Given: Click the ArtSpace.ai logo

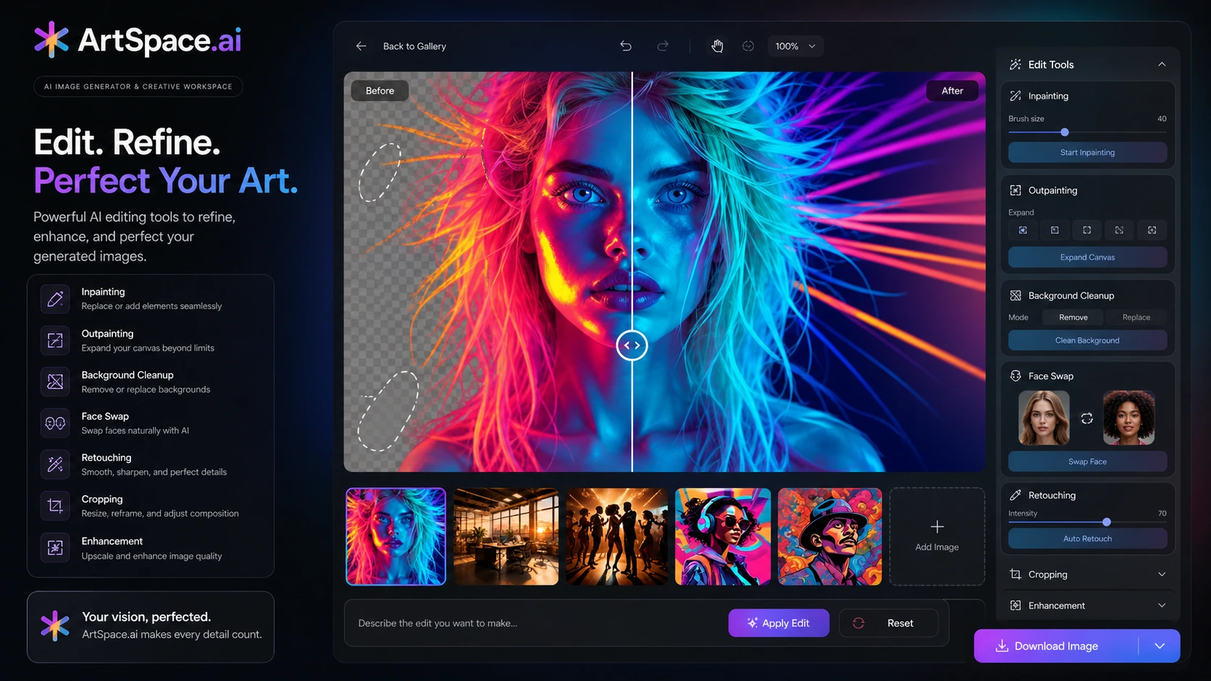Looking at the screenshot, I should pyautogui.click(x=138, y=40).
